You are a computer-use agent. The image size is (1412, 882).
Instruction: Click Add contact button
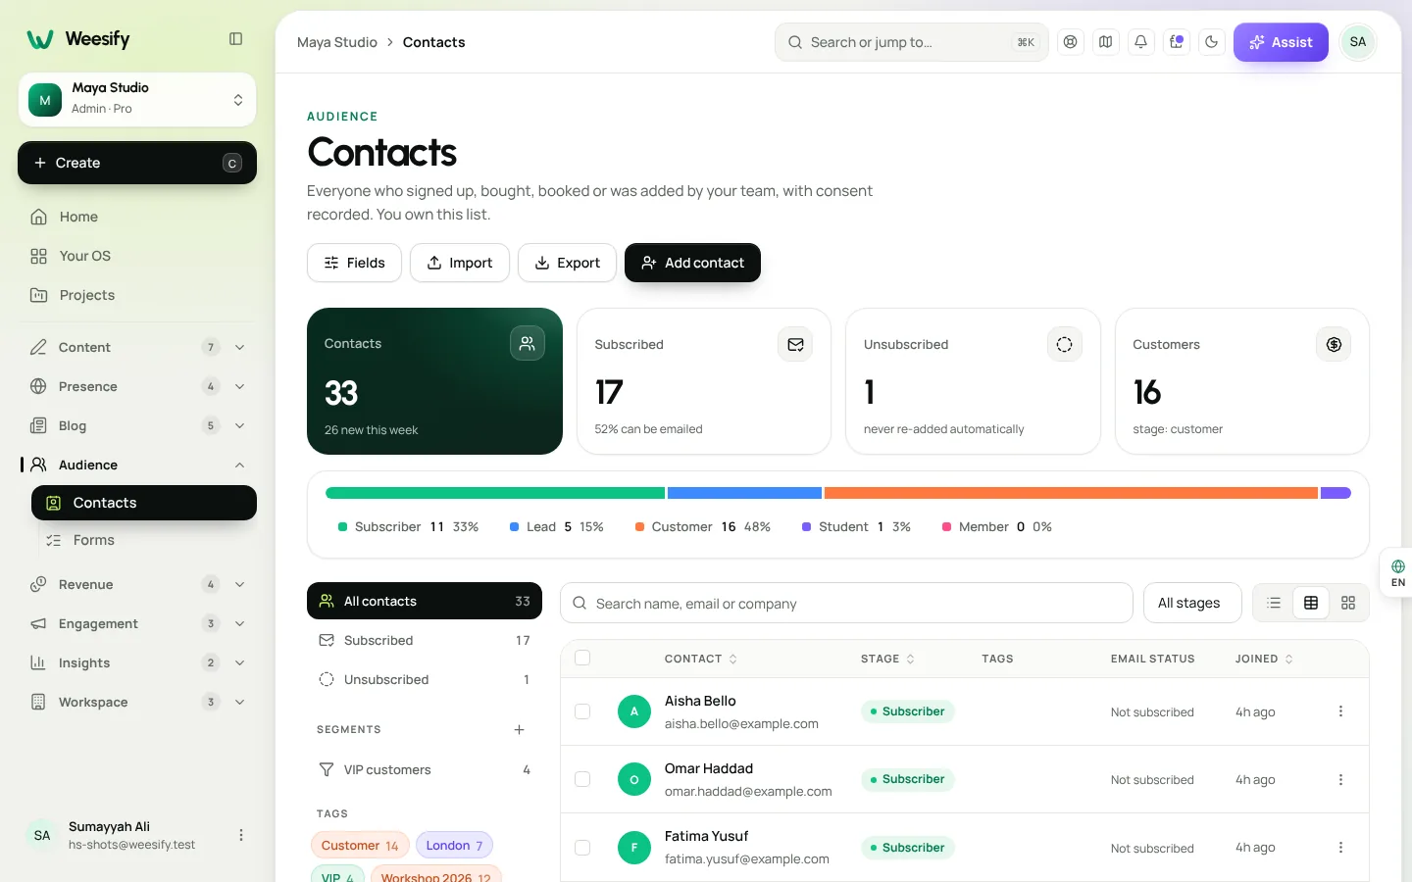click(692, 263)
